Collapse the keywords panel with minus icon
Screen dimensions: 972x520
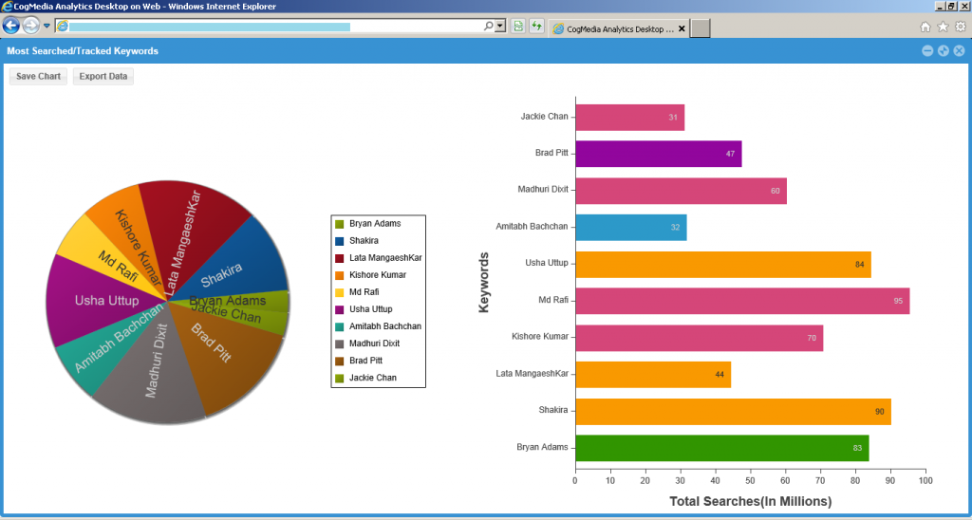click(x=927, y=51)
